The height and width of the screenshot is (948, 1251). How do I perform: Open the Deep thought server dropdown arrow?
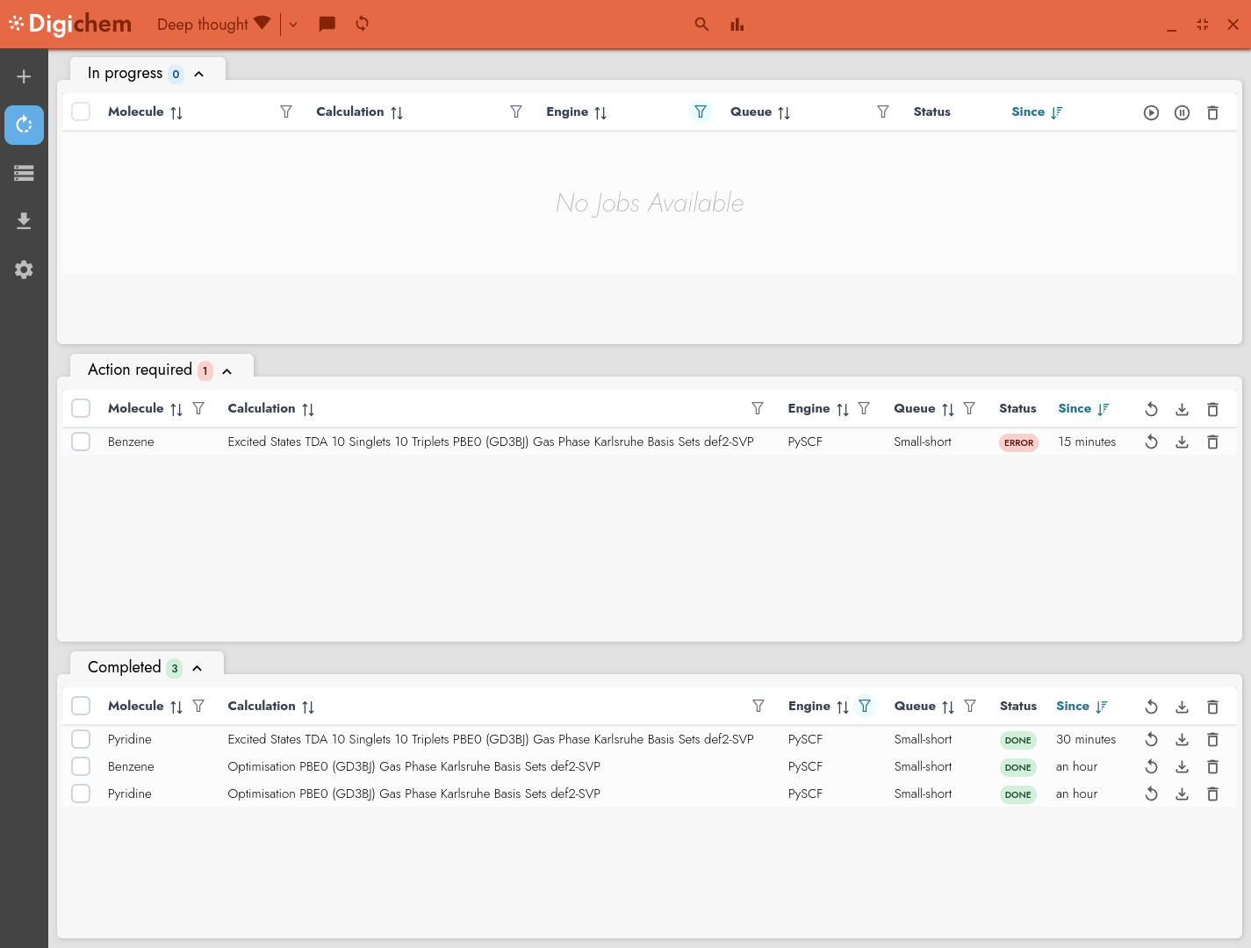click(293, 25)
